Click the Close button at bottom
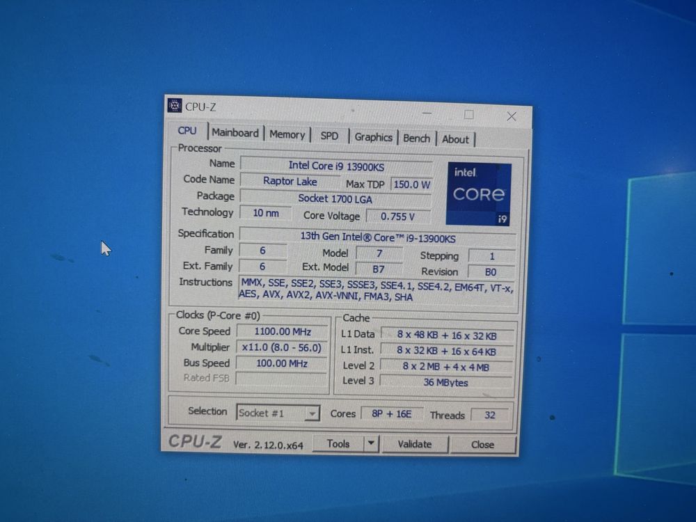696x522 pixels. pyautogui.click(x=482, y=445)
